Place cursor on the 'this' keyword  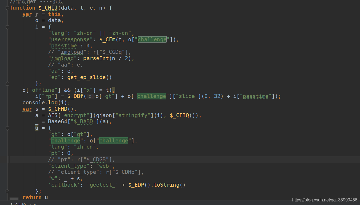[54, 14]
